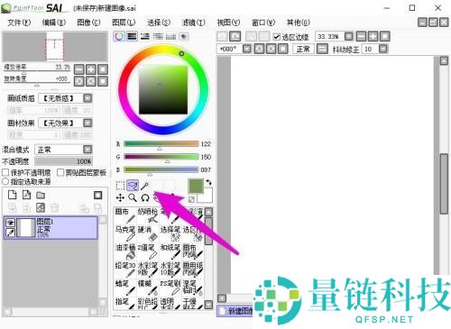Click the layer mask icon in layer panel
The width and height of the screenshot is (451, 329).
point(98,196)
